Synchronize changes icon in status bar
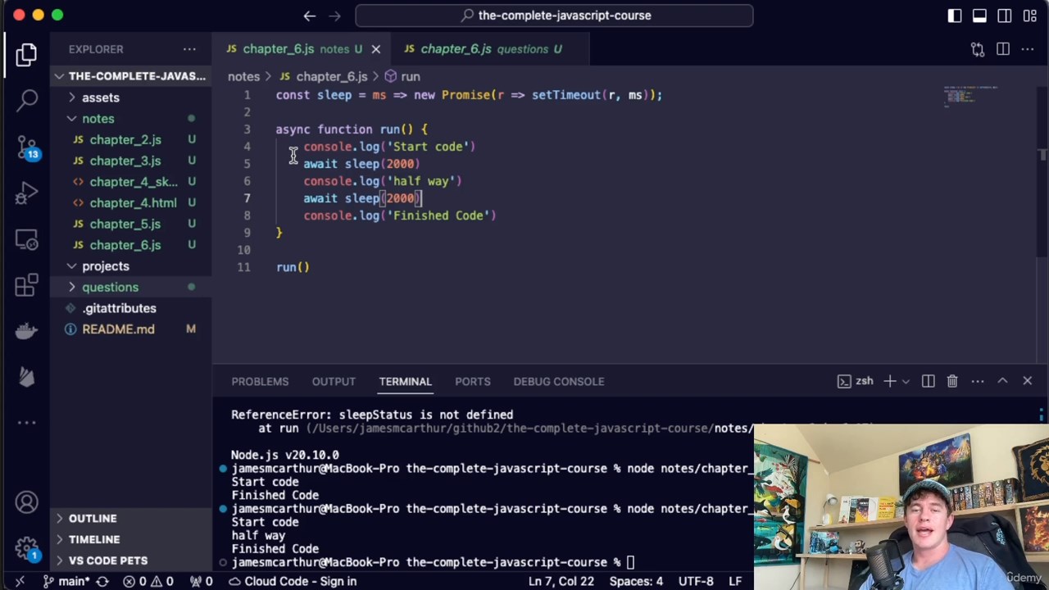 [x=102, y=581]
